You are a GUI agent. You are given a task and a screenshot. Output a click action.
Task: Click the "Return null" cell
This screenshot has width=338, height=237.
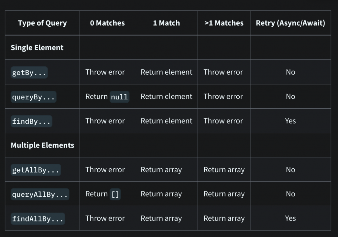click(x=107, y=97)
